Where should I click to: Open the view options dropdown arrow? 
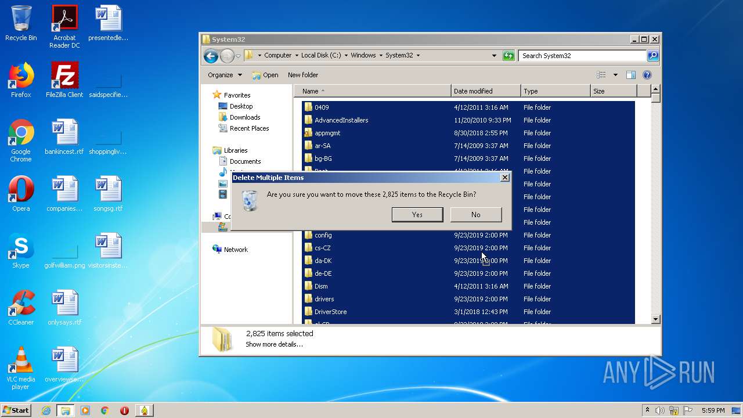pos(615,75)
